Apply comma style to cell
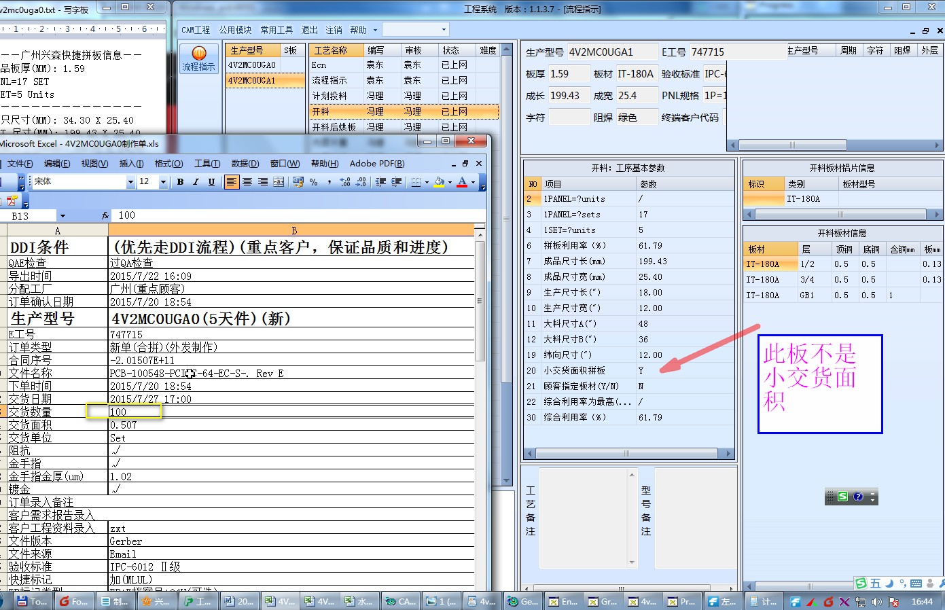 [329, 182]
